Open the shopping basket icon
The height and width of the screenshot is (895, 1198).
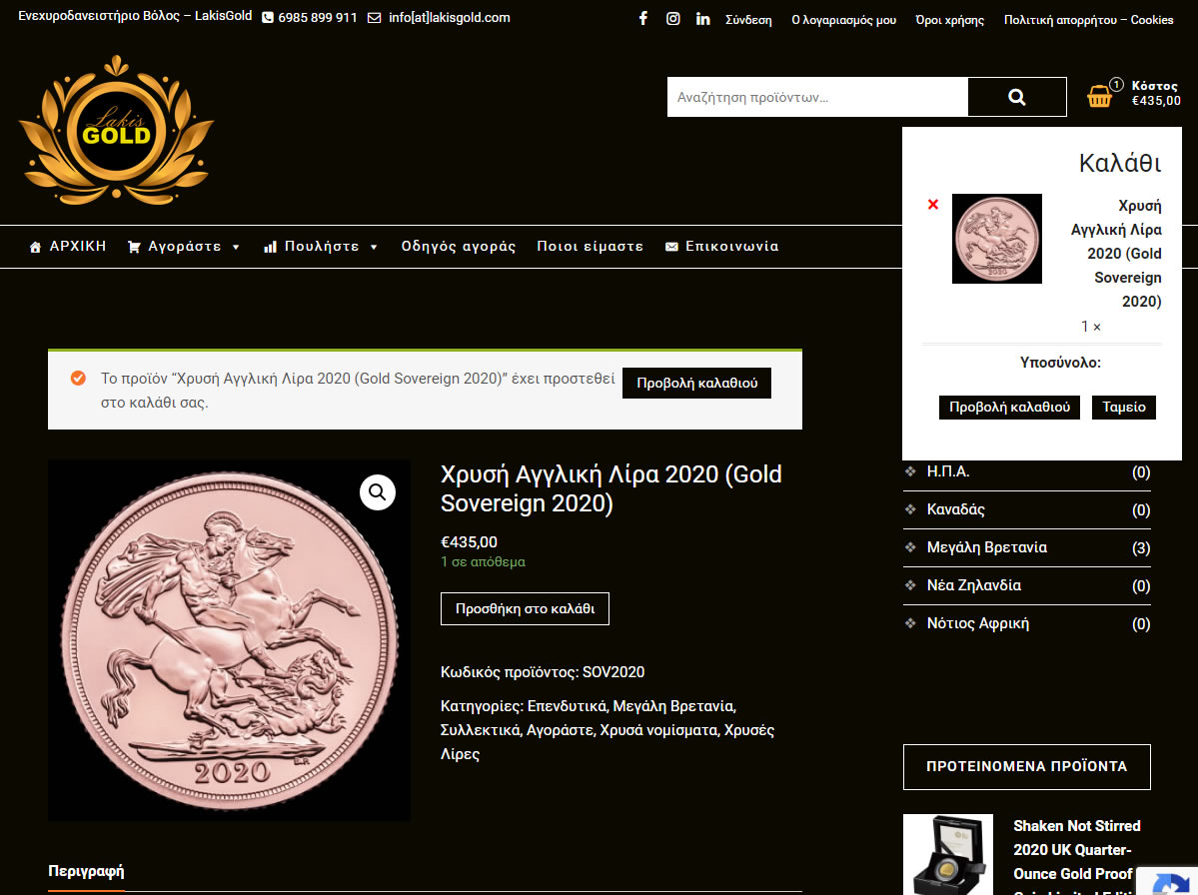click(1099, 96)
